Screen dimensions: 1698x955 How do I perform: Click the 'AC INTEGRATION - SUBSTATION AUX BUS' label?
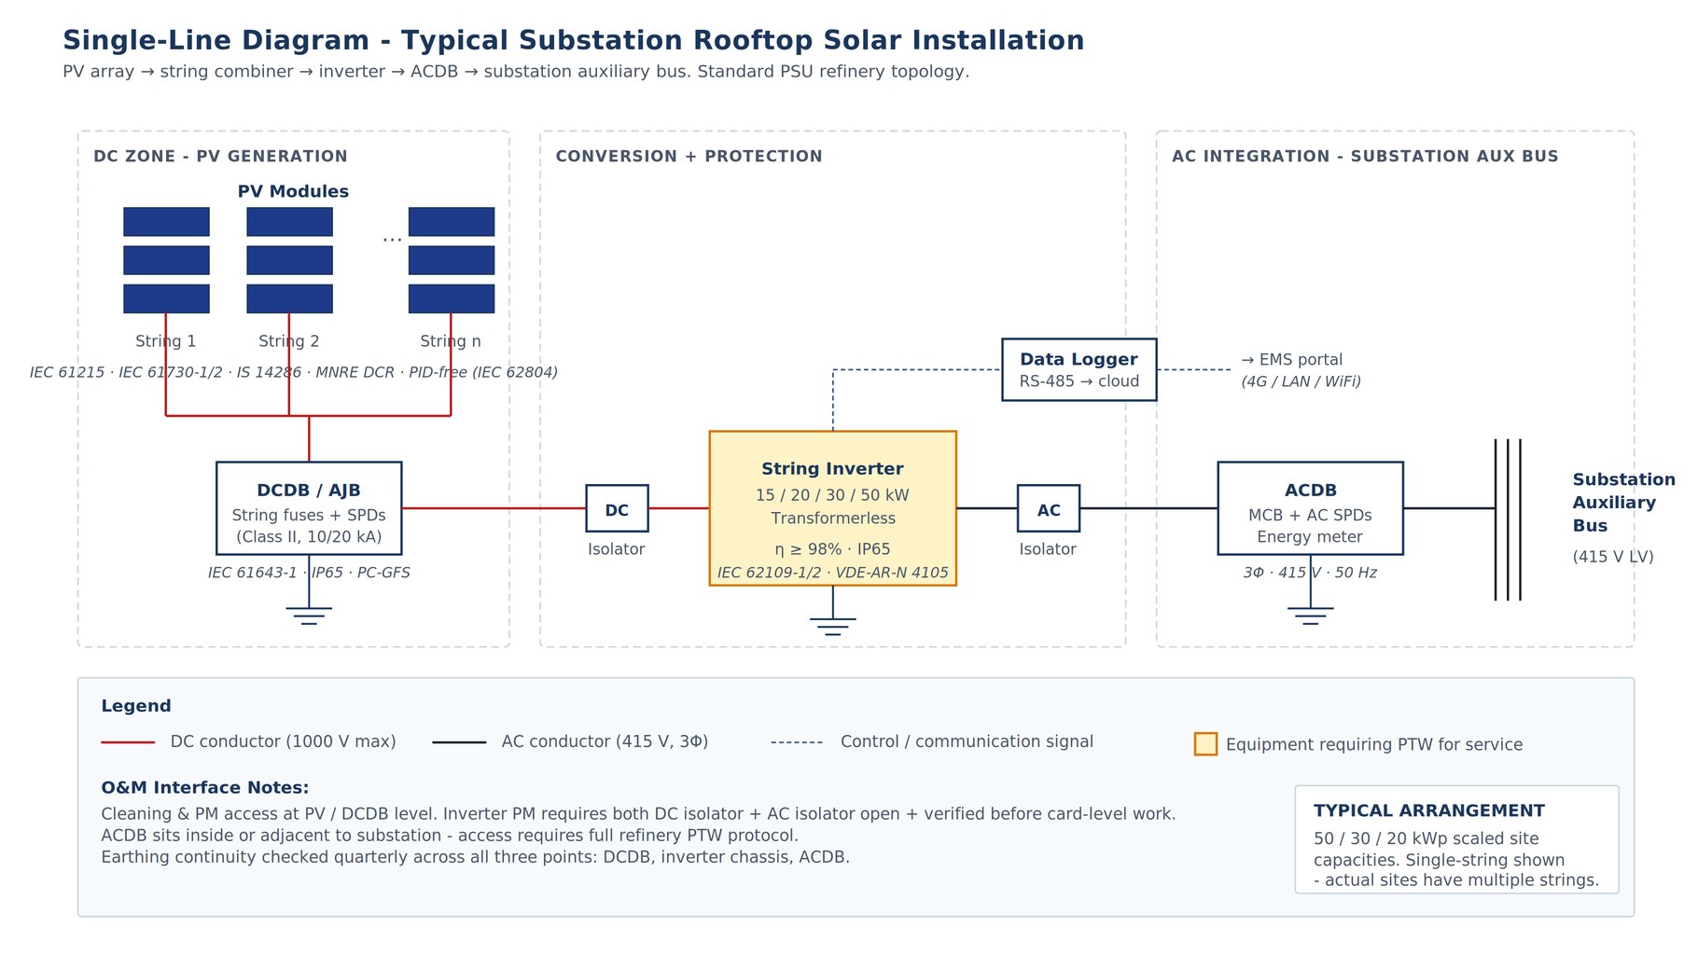click(x=1365, y=157)
